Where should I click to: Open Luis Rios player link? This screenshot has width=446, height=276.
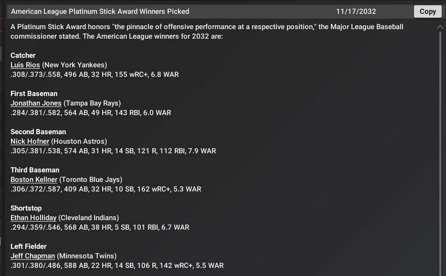coord(25,65)
